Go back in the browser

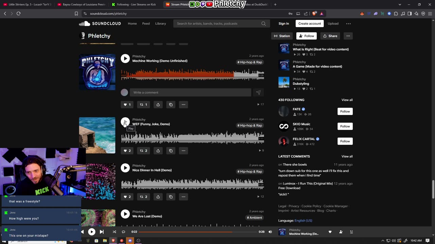[x=5, y=14]
